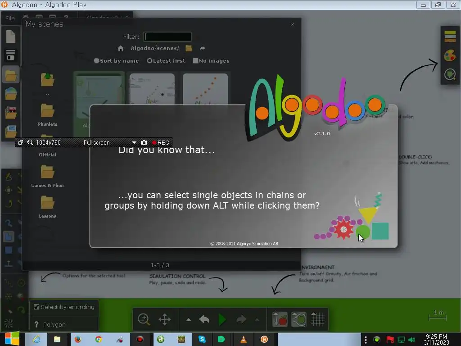461x346 pixels.
Task: Start recording with REC button
Action: pyautogui.click(x=161, y=142)
